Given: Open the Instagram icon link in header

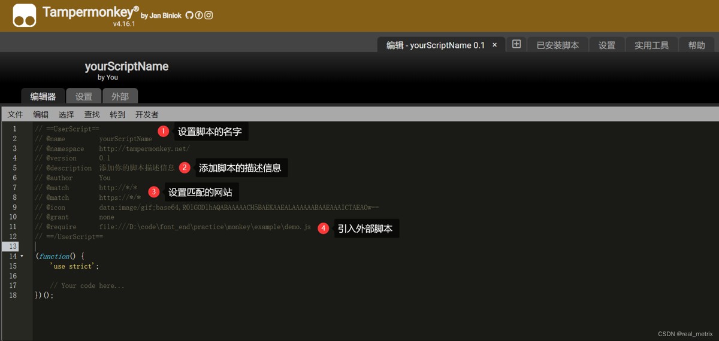Looking at the screenshot, I should click(x=209, y=16).
